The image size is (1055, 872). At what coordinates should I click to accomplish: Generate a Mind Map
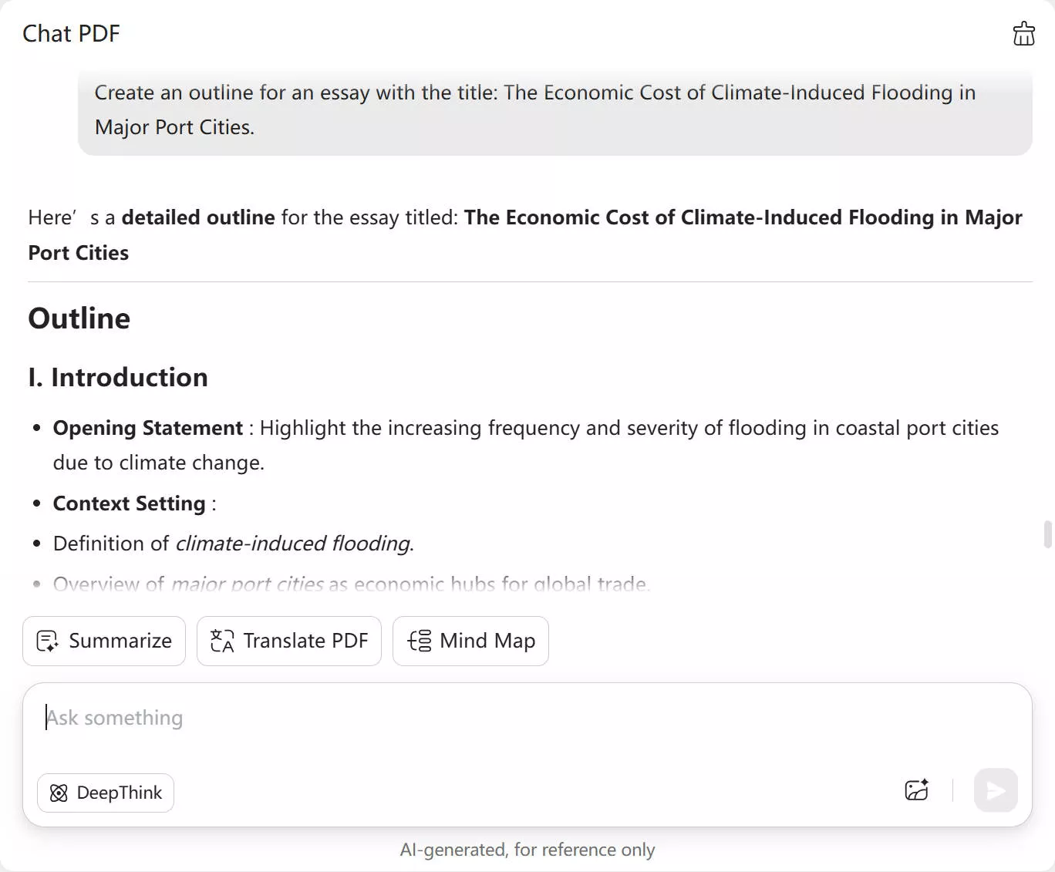[470, 641]
